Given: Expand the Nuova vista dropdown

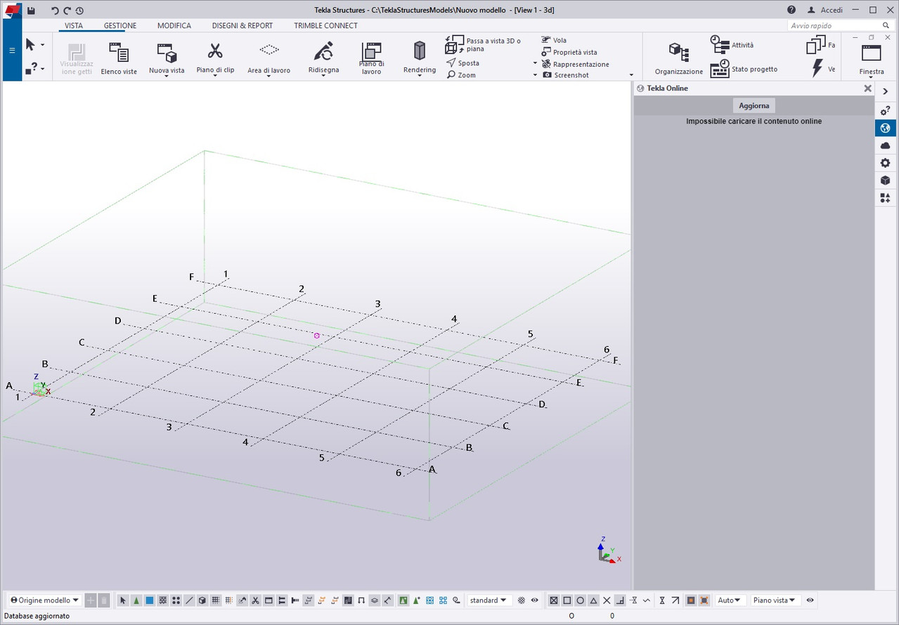Looking at the screenshot, I should pos(167,76).
